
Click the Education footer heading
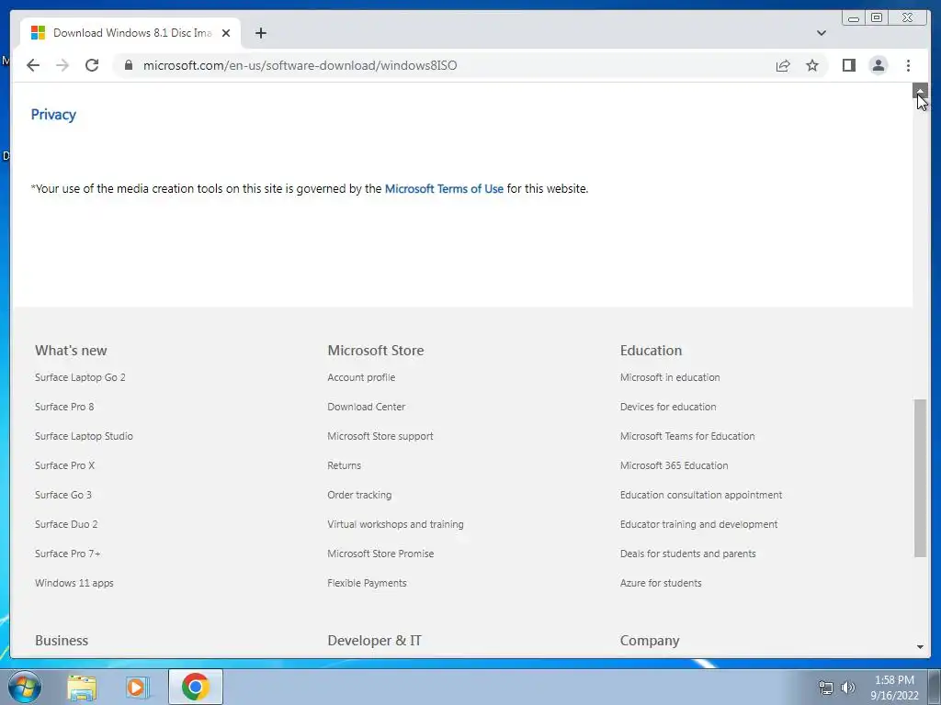point(652,350)
